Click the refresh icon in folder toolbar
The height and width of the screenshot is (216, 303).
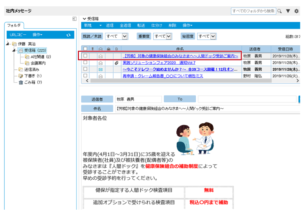pyautogui.click(x=68, y=35)
